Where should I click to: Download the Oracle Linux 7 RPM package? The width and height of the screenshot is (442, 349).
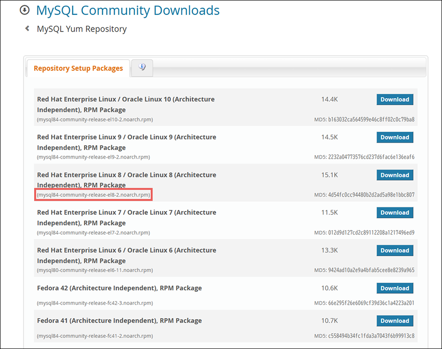coord(394,212)
